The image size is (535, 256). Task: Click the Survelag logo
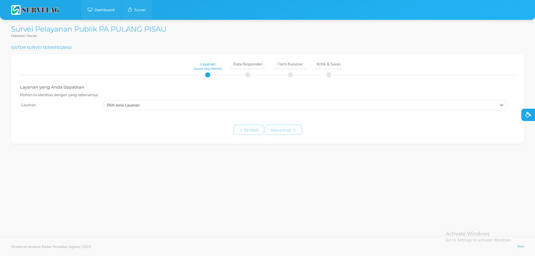[x=35, y=10]
